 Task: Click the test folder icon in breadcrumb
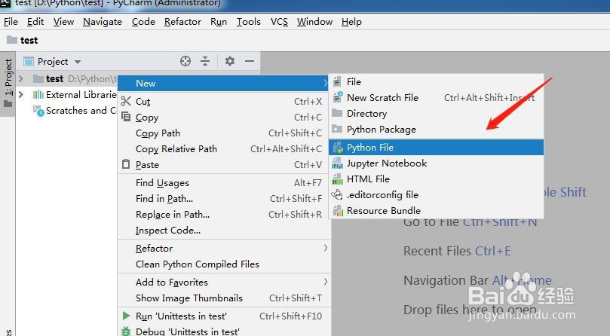(12, 40)
